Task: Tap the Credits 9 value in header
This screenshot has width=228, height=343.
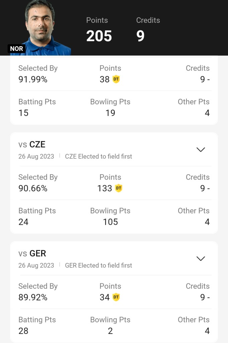Action: pyautogui.click(x=141, y=36)
